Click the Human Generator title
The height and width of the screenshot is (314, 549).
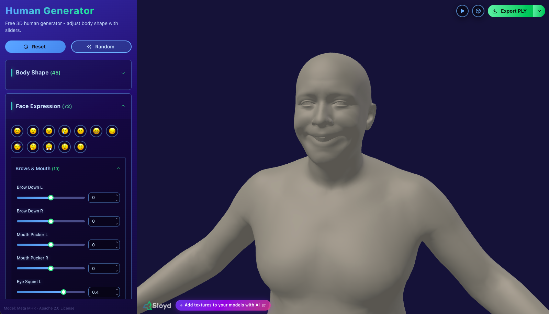click(x=50, y=11)
